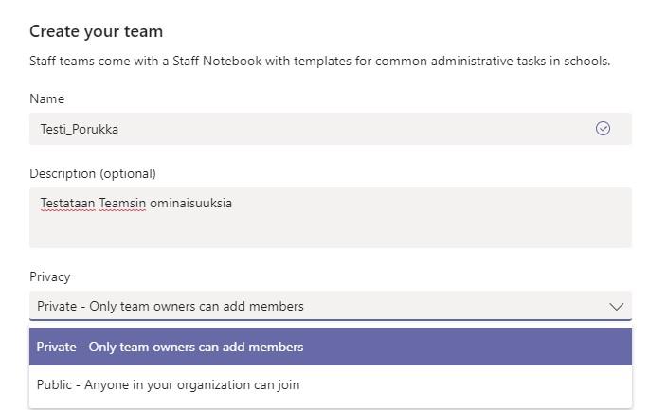Click the Create your team heading

pos(96,31)
